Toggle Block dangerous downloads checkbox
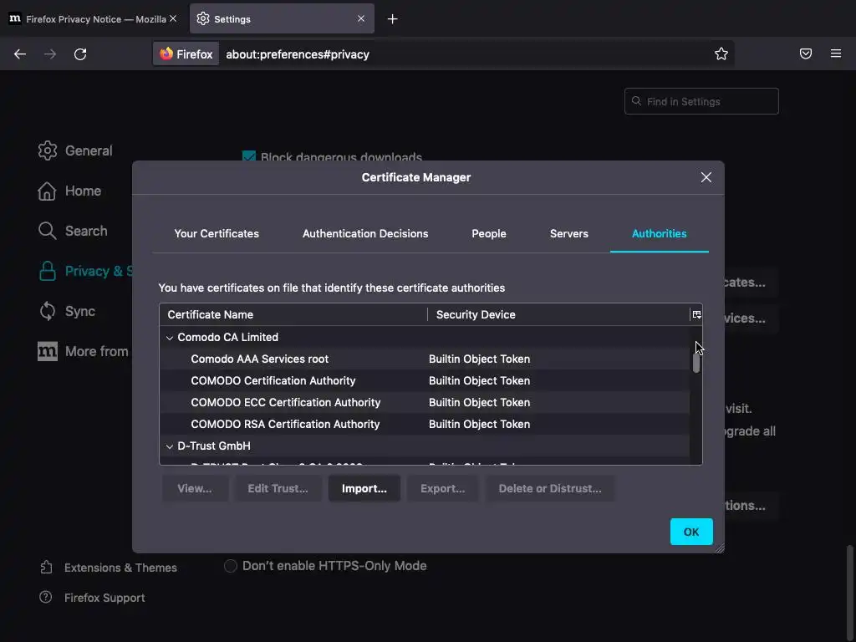This screenshot has height=642, width=856. tap(249, 156)
